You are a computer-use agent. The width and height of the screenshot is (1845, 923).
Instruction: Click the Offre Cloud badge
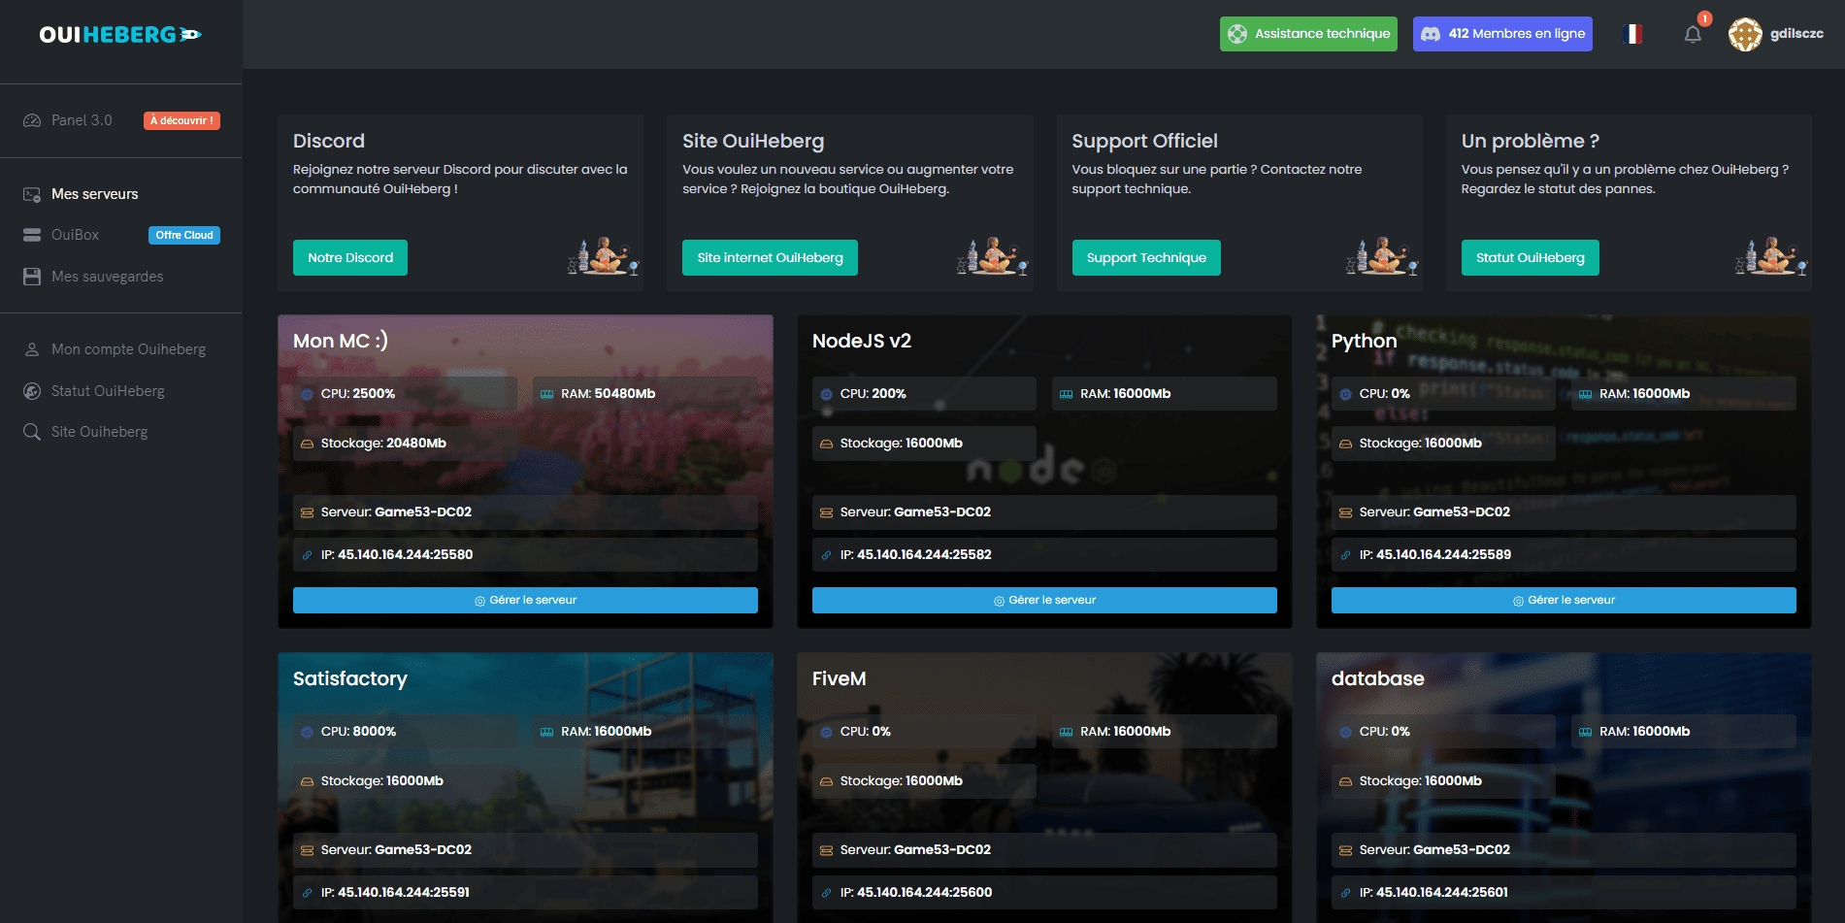[184, 235]
